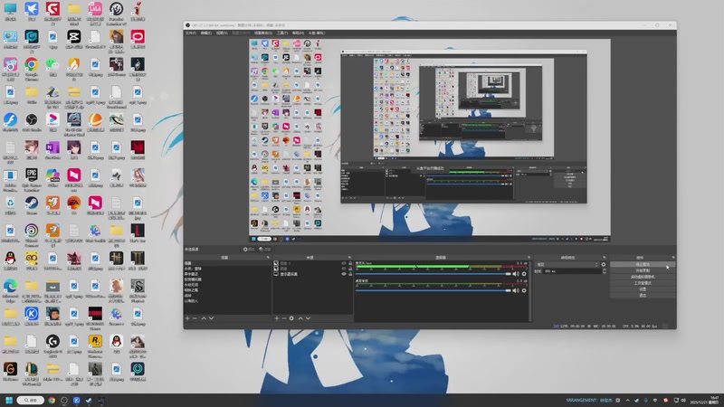Viewport: 724px width, 407px height.
Task: Remove the selected scene with the minus icon
Action: click(x=195, y=318)
